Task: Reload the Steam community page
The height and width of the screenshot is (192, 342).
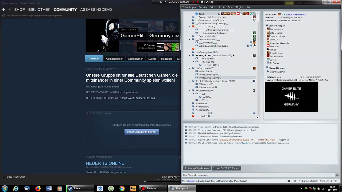Action: tap(3, 15)
